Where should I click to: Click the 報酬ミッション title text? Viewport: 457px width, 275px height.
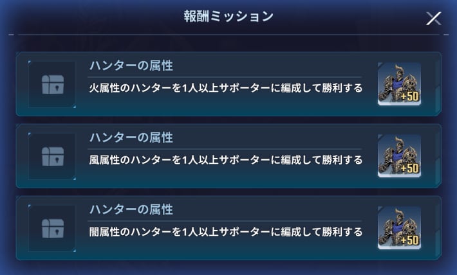coord(228,16)
